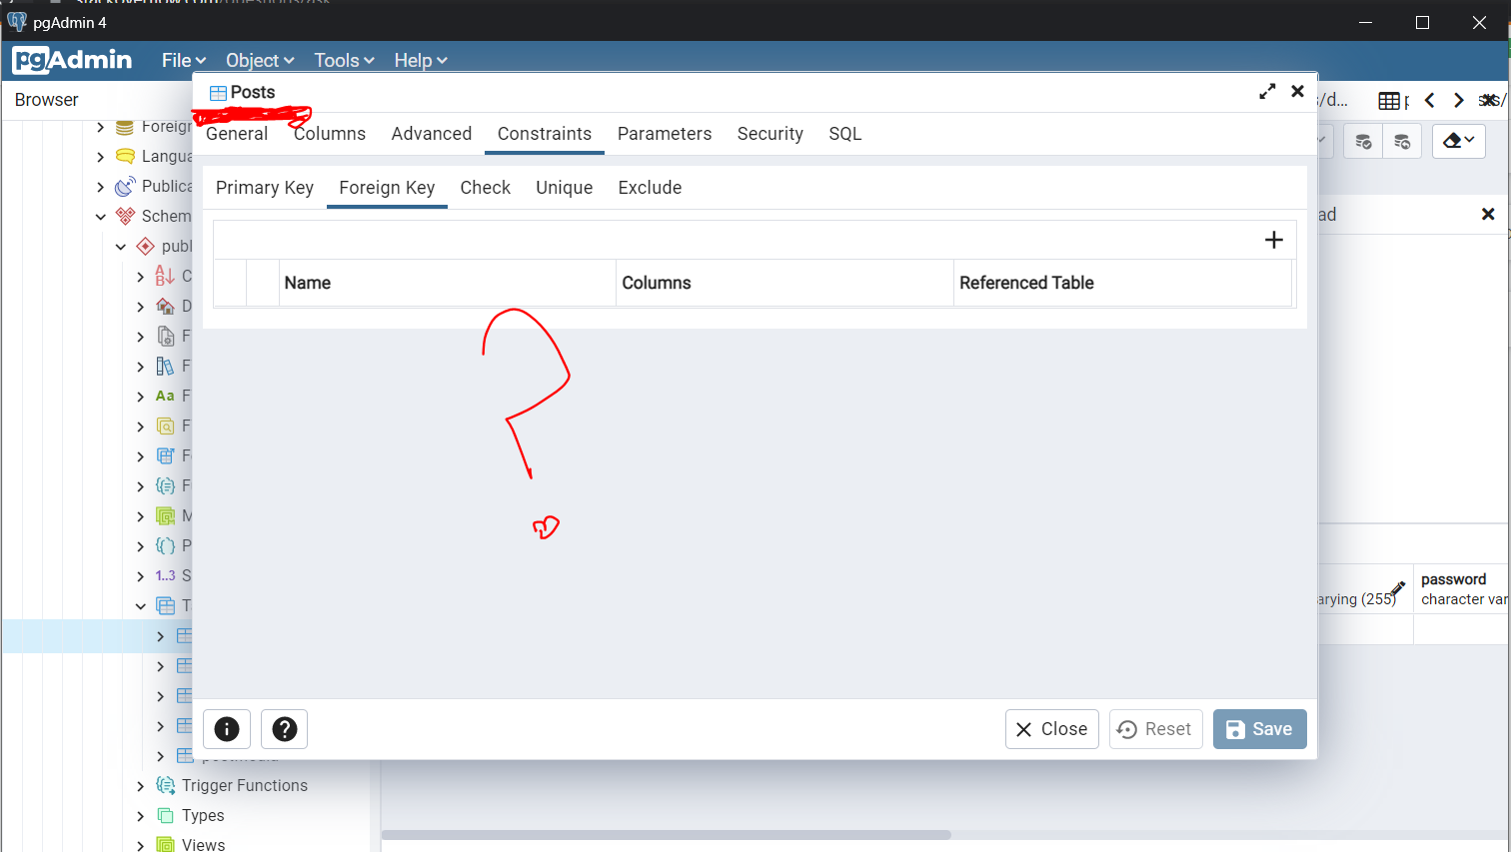Open the Help menu
This screenshot has height=852, width=1511.
tap(421, 60)
